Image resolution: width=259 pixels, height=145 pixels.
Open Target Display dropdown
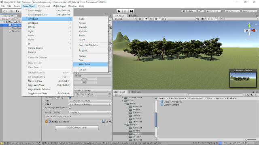tap(90, 112)
